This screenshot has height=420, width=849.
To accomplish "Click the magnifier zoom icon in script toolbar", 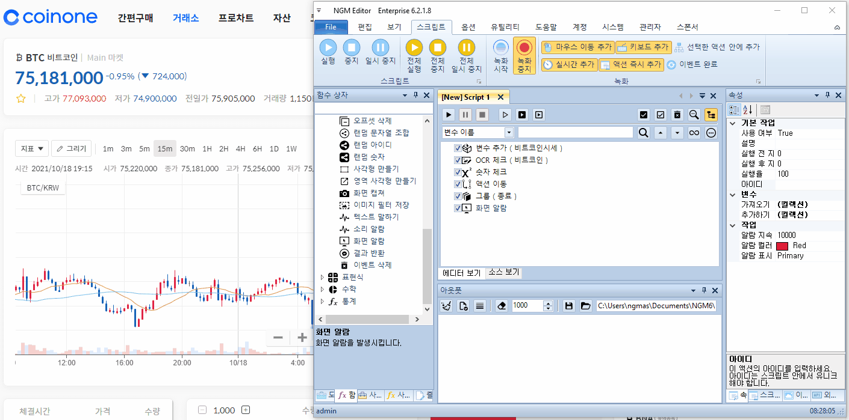I will coord(694,114).
